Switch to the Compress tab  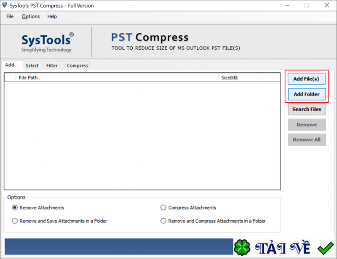(x=78, y=66)
